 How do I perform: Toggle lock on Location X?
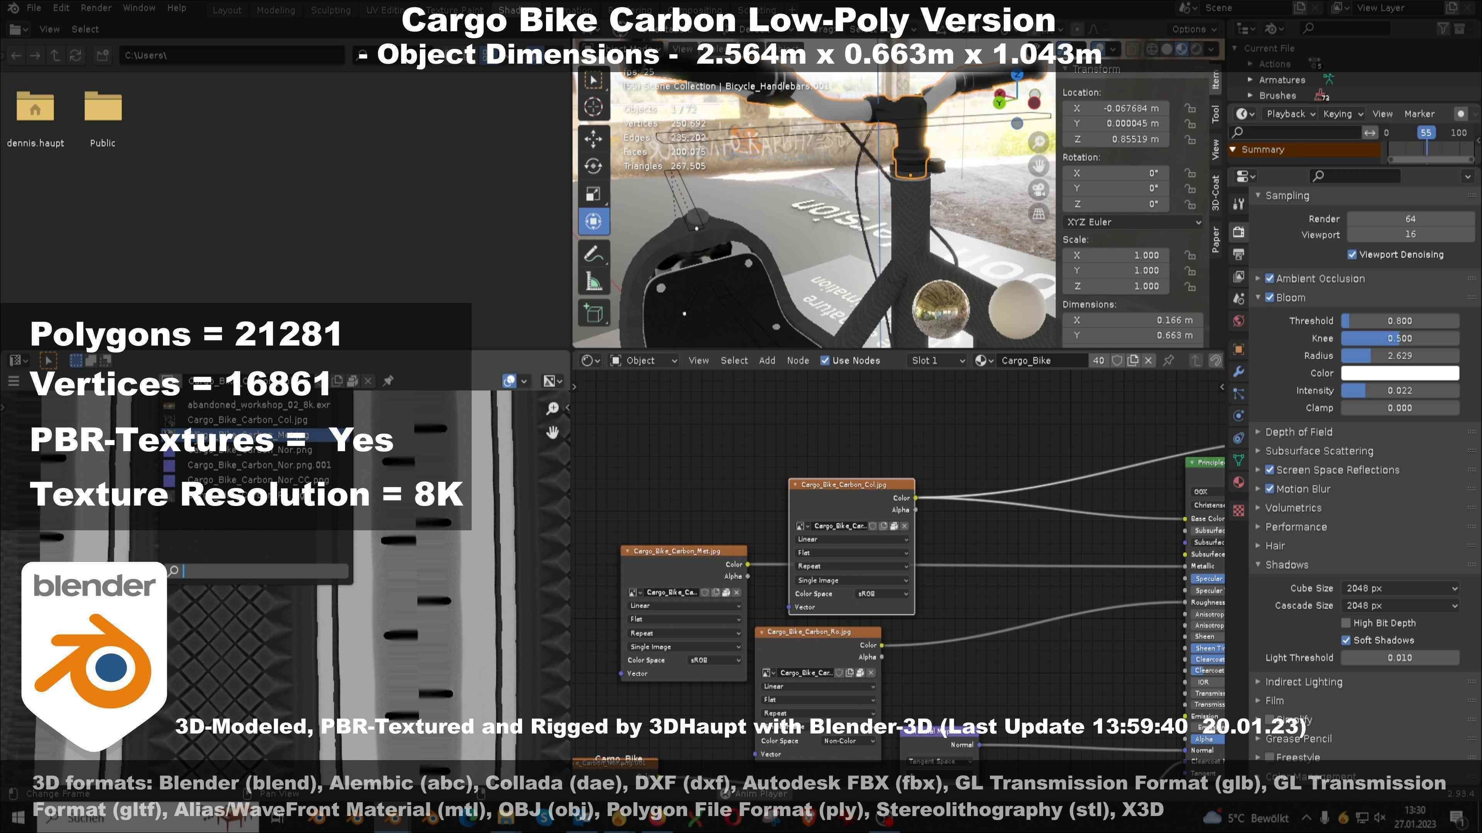(x=1190, y=108)
